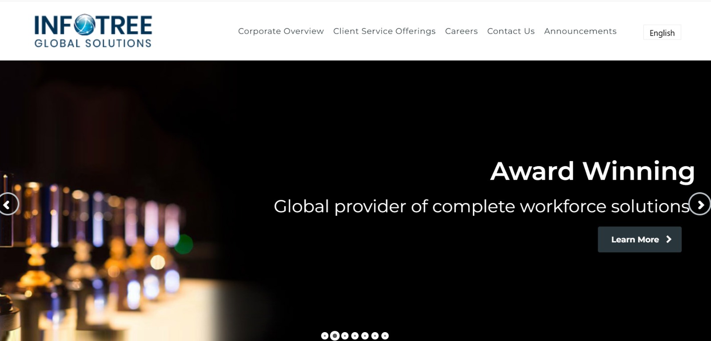Jump to the fourth slide dot
The image size is (711, 341).
point(355,336)
